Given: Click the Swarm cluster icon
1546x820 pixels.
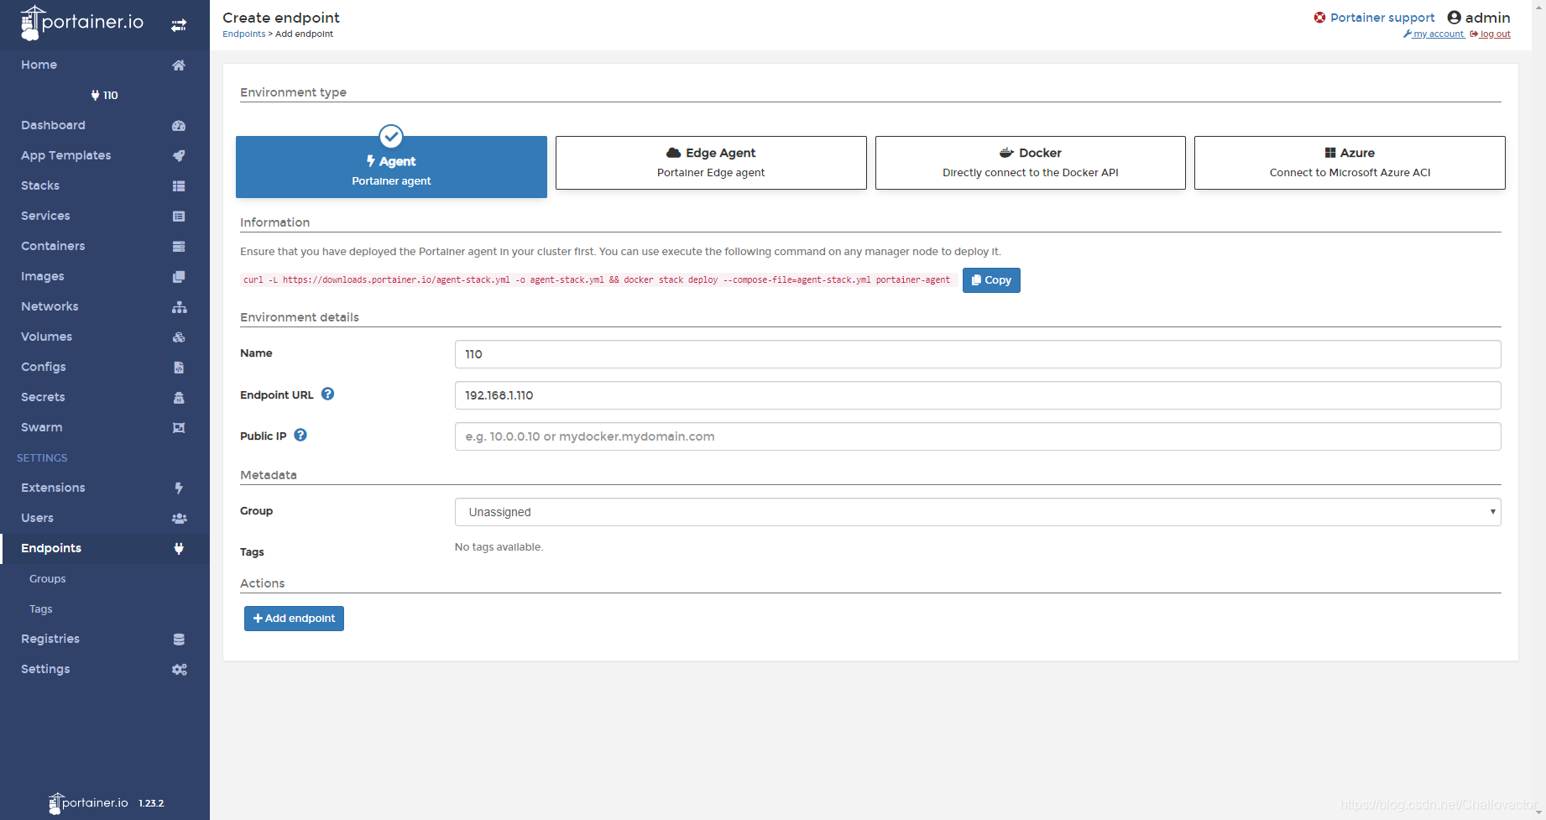Looking at the screenshot, I should pyautogui.click(x=179, y=428).
